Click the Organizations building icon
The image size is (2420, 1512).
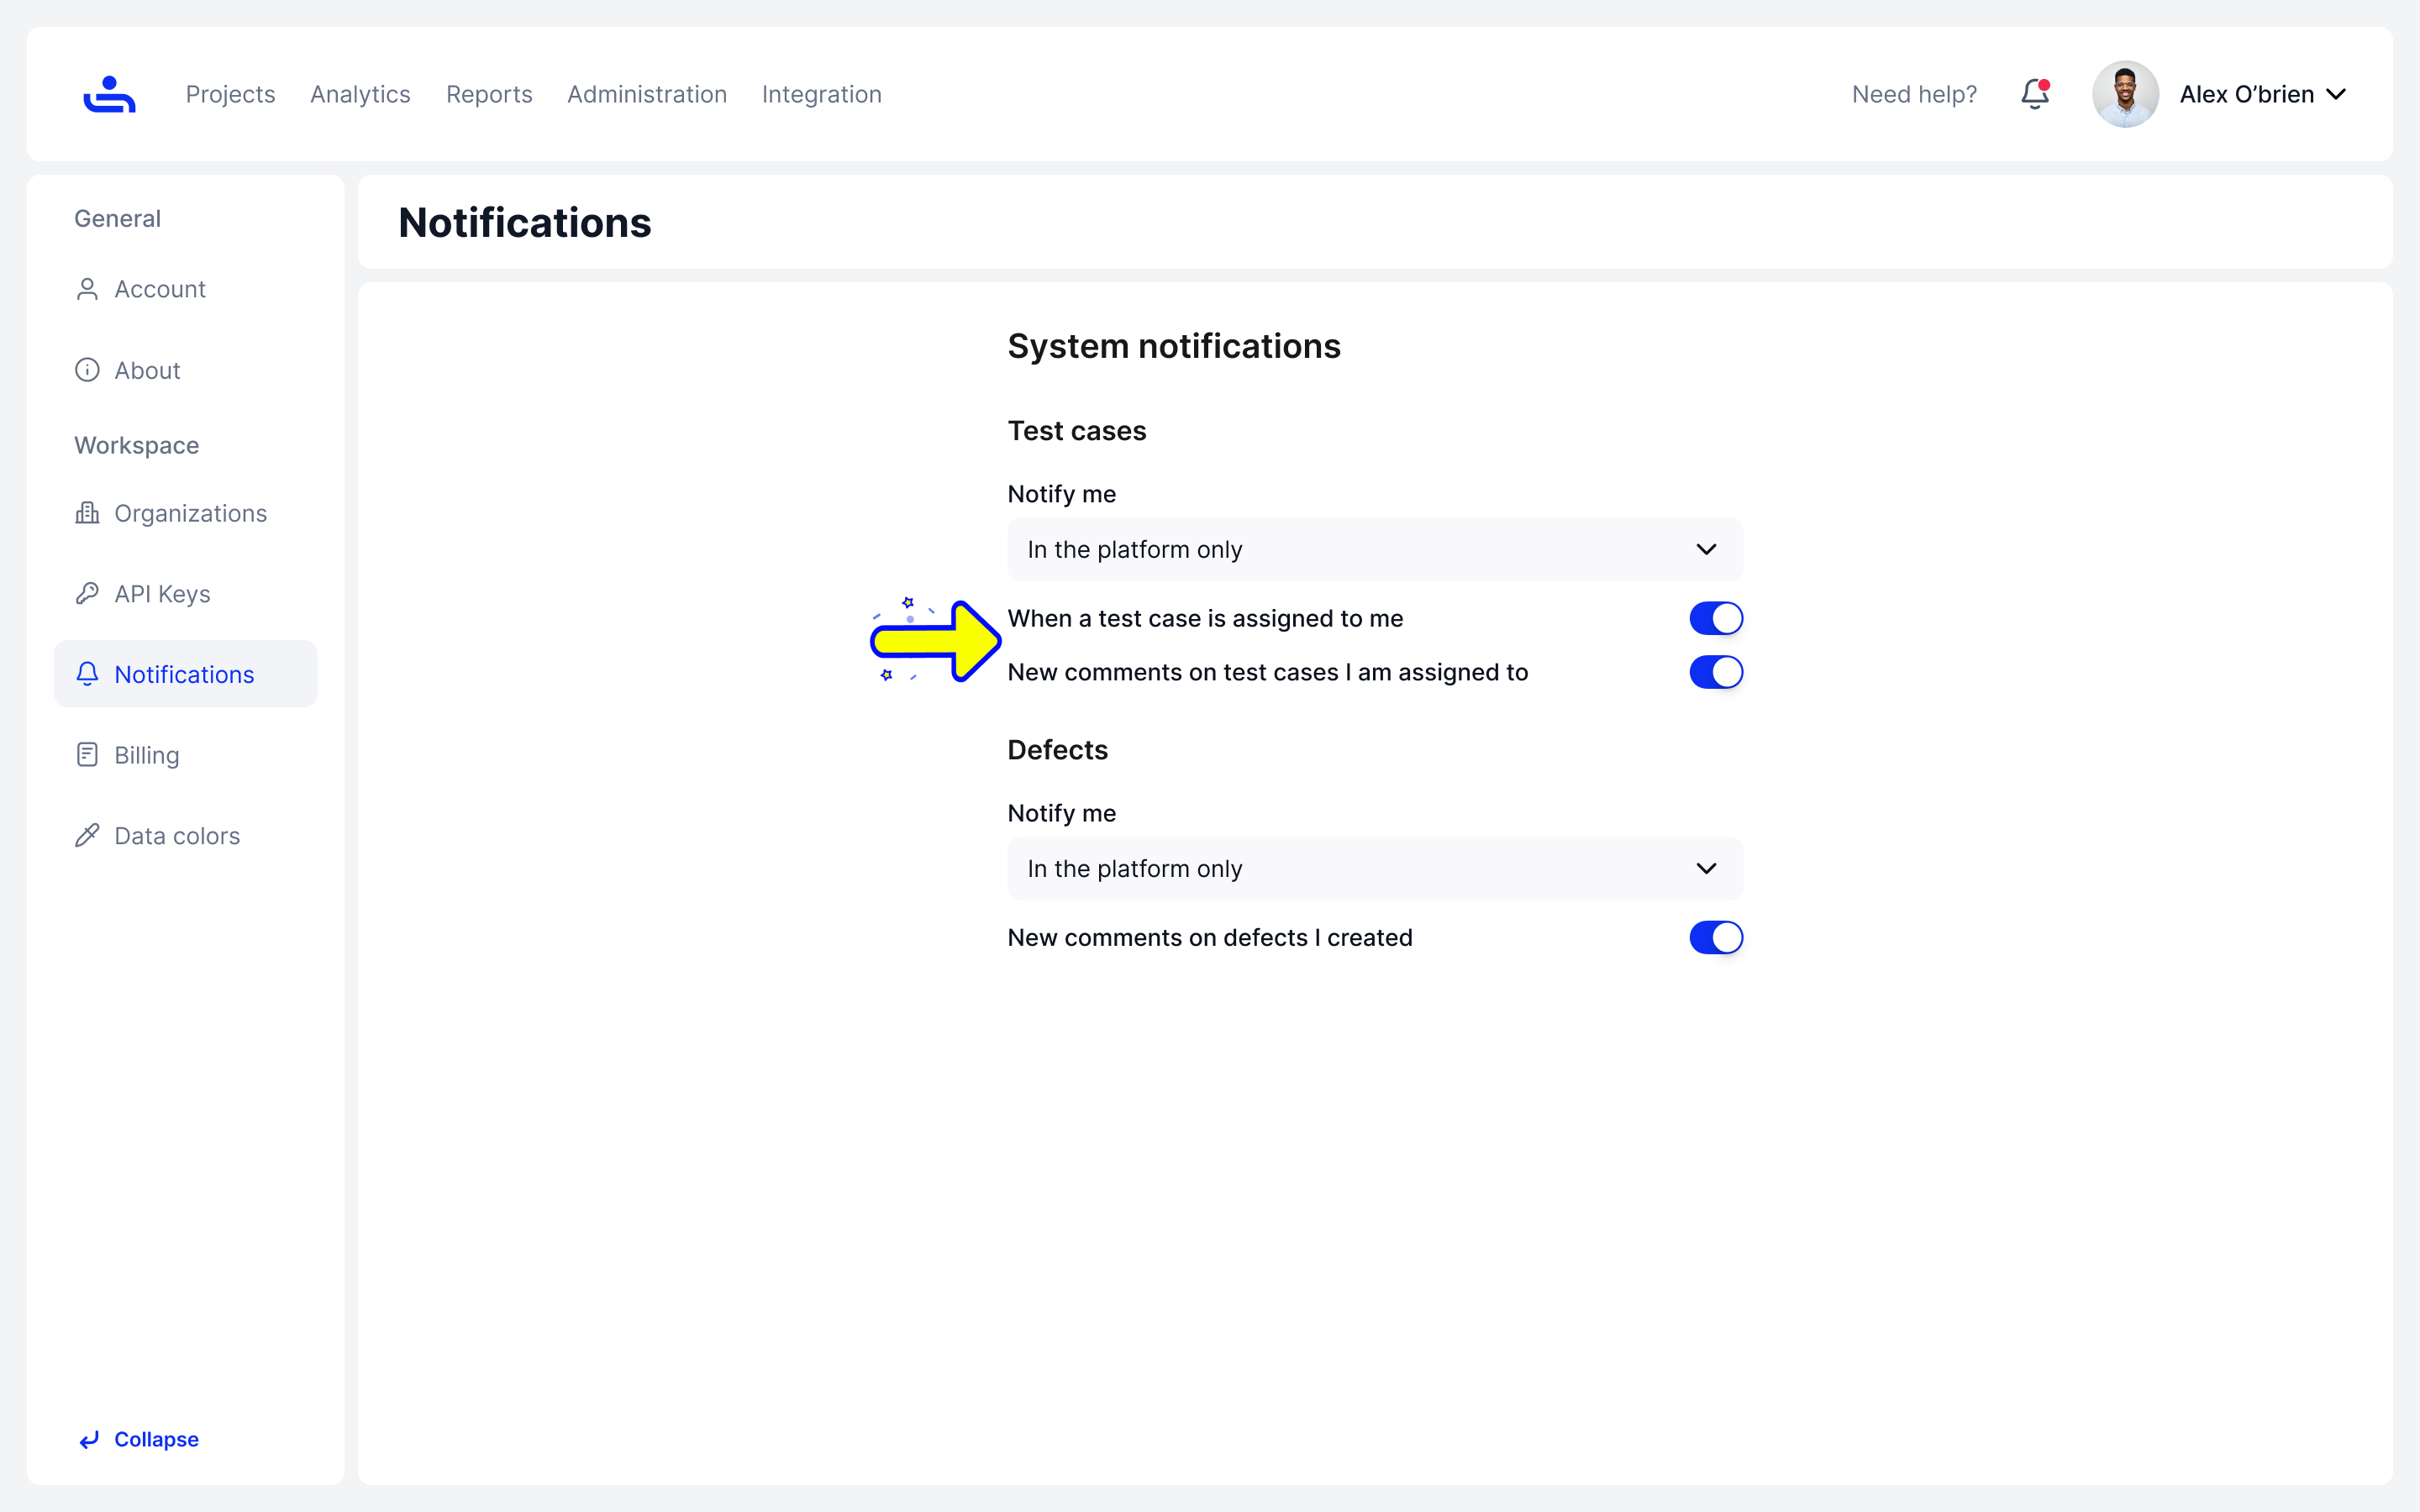click(x=87, y=513)
